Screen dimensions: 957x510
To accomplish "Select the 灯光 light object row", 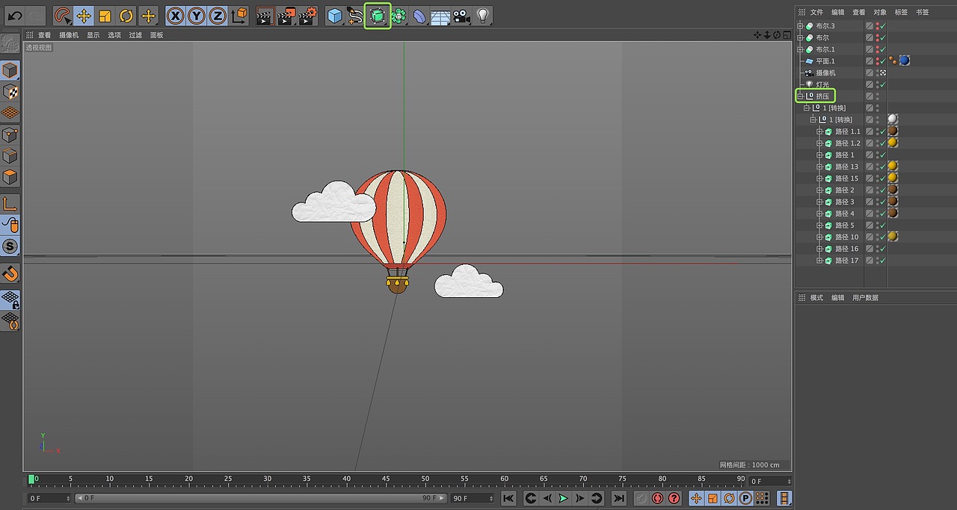I will [x=822, y=84].
